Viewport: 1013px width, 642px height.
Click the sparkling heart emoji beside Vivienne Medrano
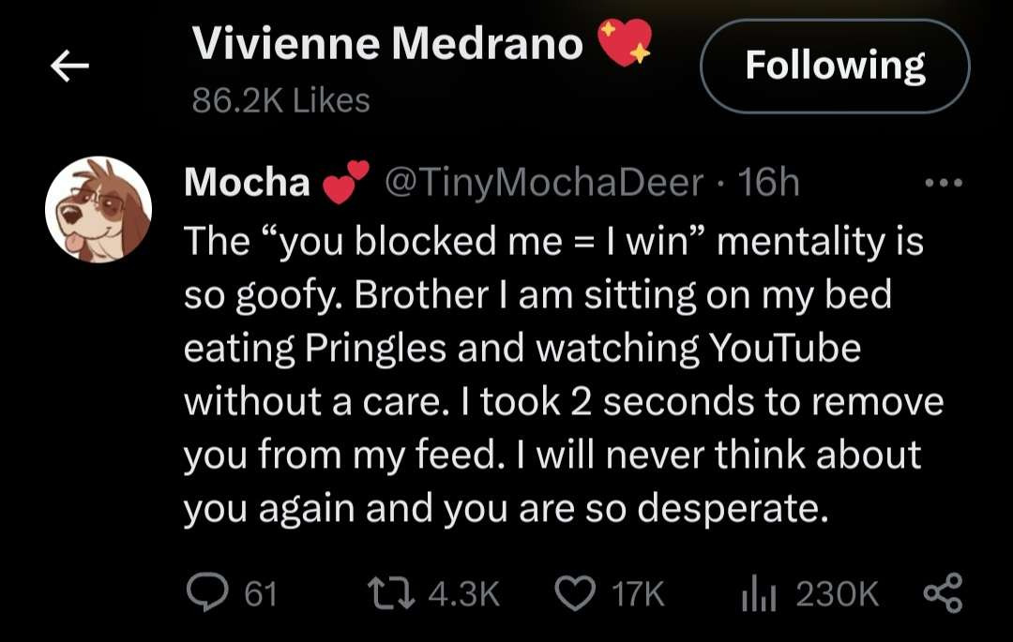coord(624,43)
